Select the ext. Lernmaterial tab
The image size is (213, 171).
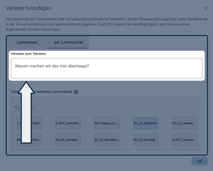click(69, 42)
